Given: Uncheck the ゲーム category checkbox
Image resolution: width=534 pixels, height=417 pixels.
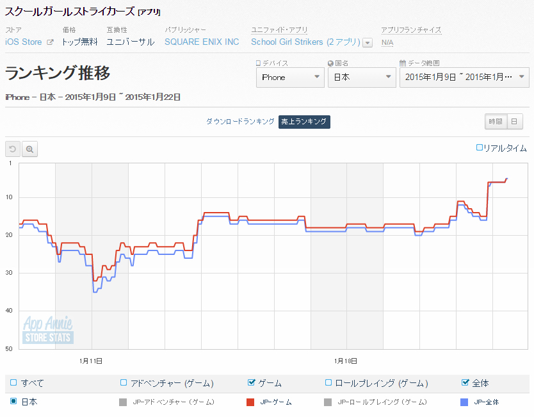Looking at the screenshot, I should point(251,383).
